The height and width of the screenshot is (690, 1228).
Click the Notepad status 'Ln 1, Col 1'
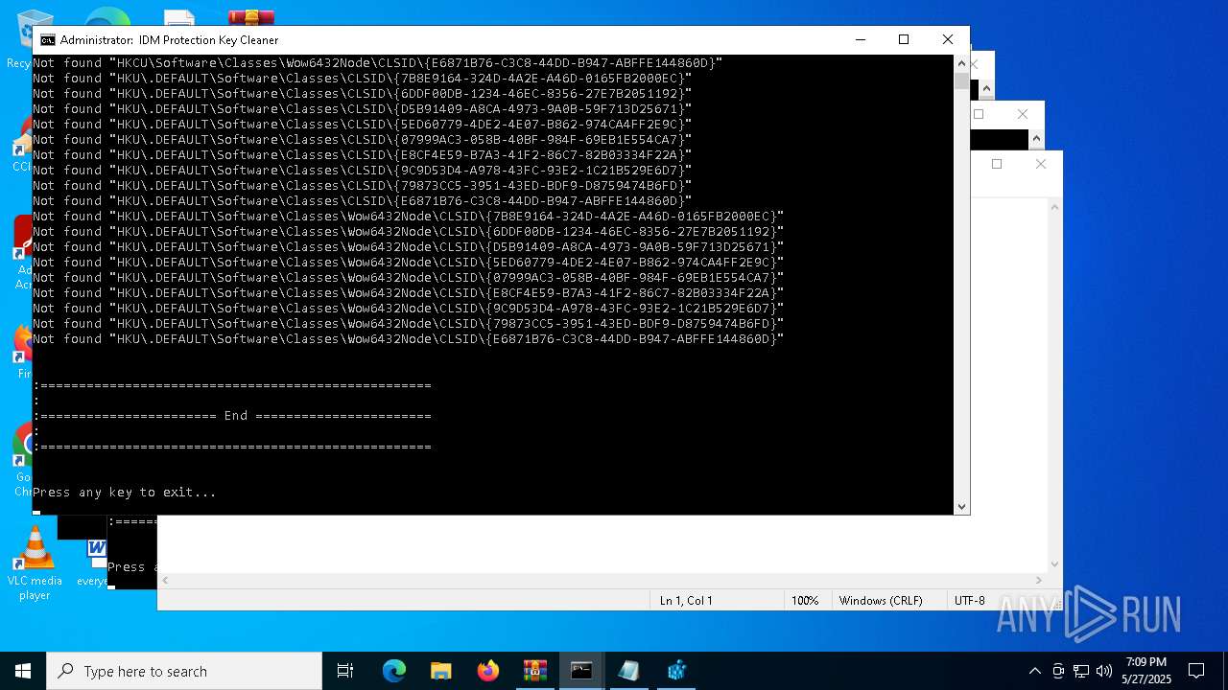686,601
